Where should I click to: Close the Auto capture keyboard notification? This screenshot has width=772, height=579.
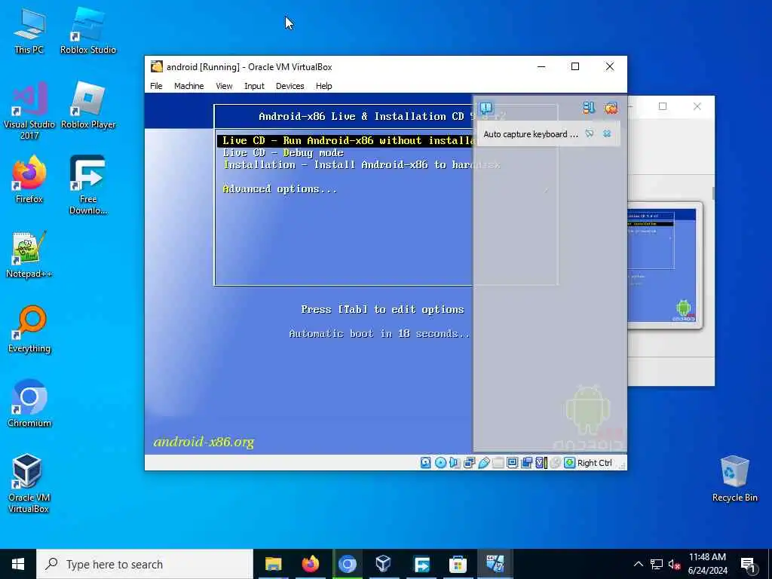point(607,133)
